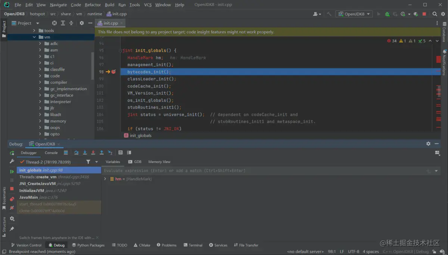The height and width of the screenshot is (255, 448).
Task: Expand the interpreter folder
Action: click(40, 102)
